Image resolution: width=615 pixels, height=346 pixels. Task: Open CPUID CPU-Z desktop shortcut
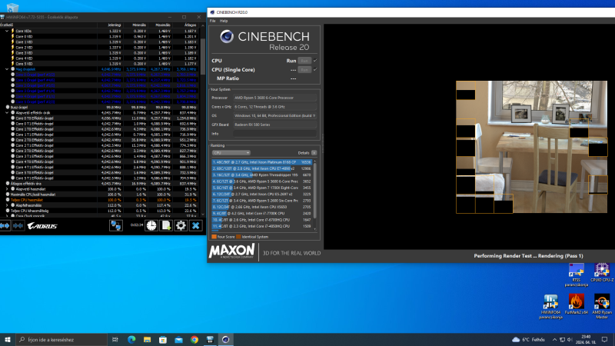pos(602,273)
